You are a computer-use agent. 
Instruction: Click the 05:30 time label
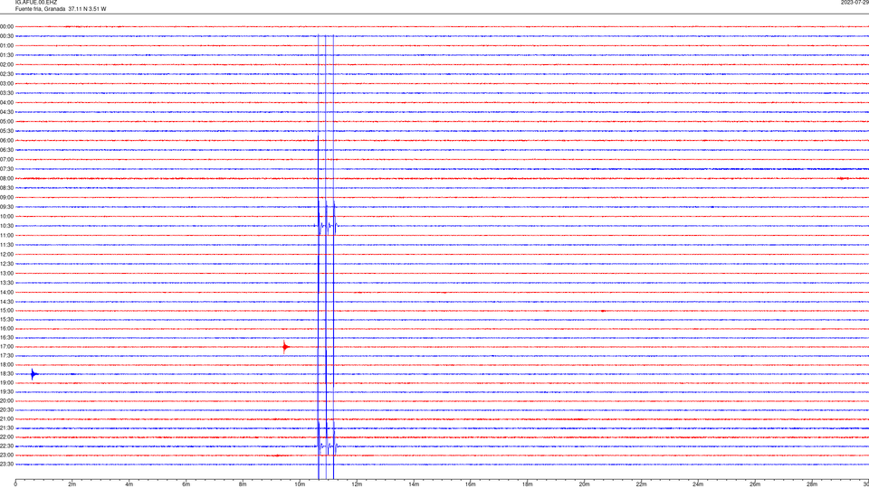[x=6, y=131]
